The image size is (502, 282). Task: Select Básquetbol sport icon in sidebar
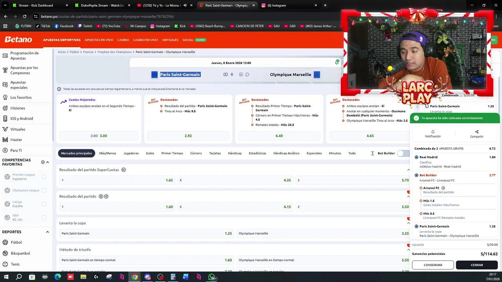click(5, 253)
